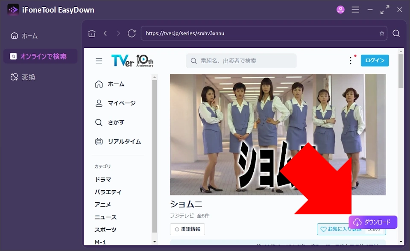Go back with the left arrow

coord(105,33)
